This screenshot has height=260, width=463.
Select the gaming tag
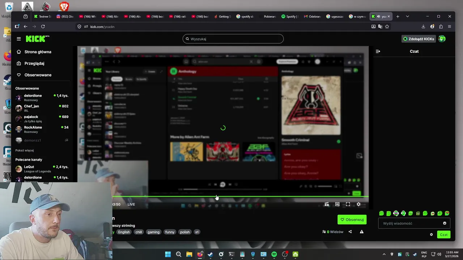point(153,232)
